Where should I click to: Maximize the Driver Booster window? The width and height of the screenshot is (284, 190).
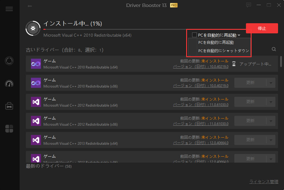tap(269, 5)
